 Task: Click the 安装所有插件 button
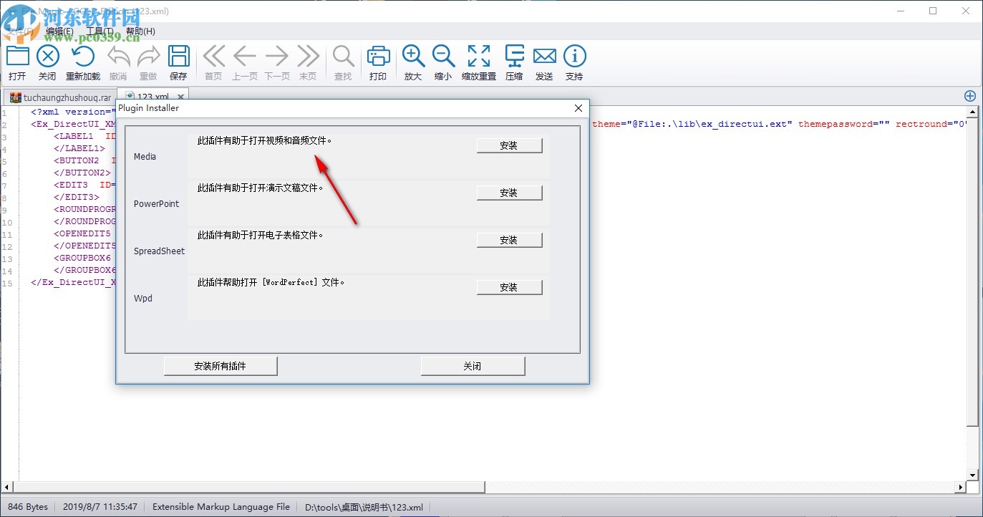click(x=221, y=366)
